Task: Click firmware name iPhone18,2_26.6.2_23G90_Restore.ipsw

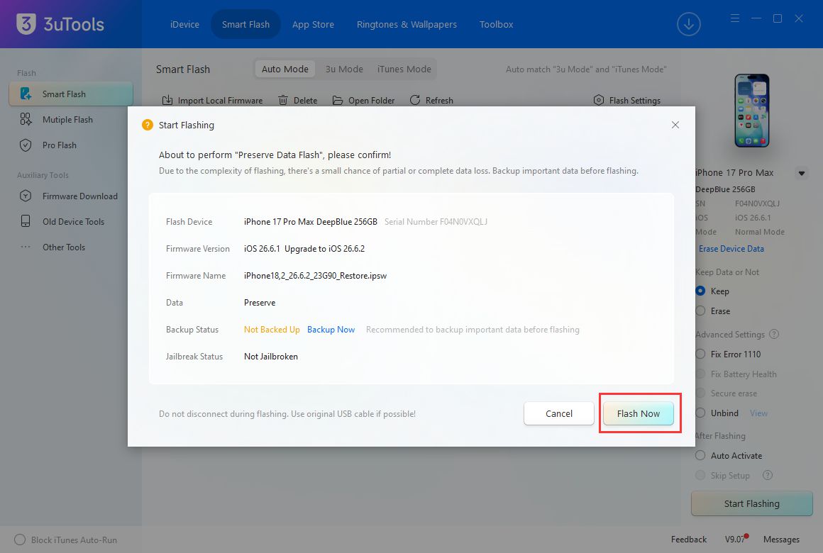Action: click(x=316, y=276)
